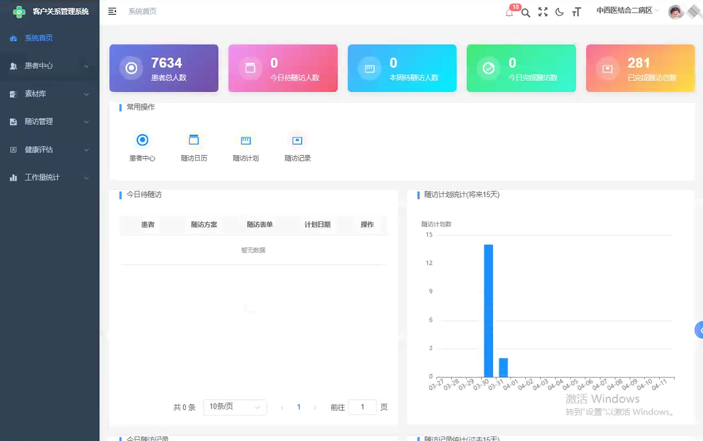
Task: Click the 患者总数 7634 statistics card
Action: pyautogui.click(x=164, y=68)
